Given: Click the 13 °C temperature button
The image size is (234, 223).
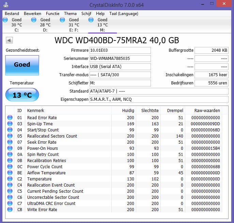Looking at the screenshot, I should 22,95.
